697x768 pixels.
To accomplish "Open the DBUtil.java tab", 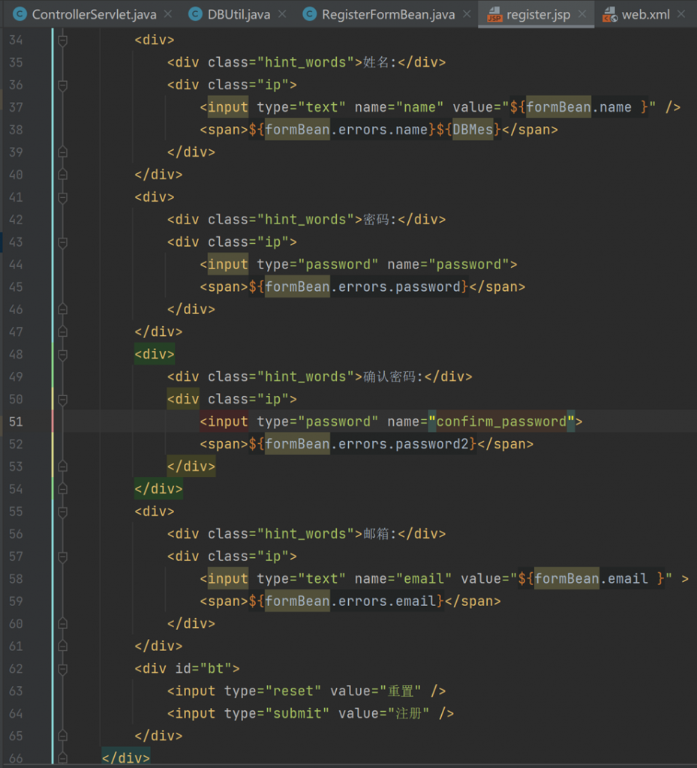I will point(239,14).
